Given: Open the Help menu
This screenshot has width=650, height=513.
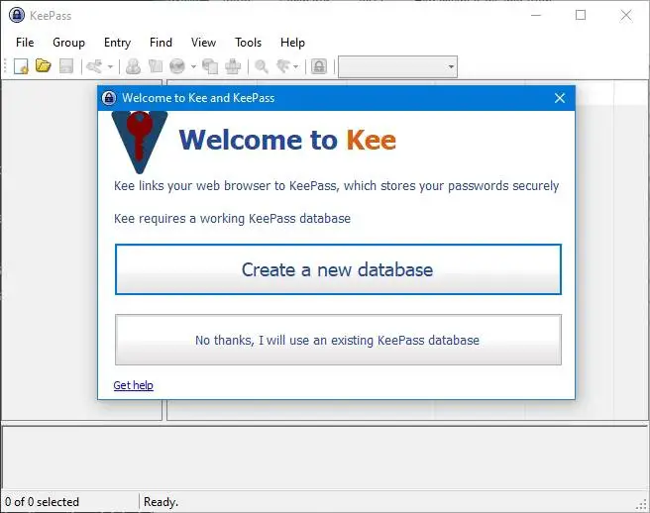Looking at the screenshot, I should coord(292,43).
